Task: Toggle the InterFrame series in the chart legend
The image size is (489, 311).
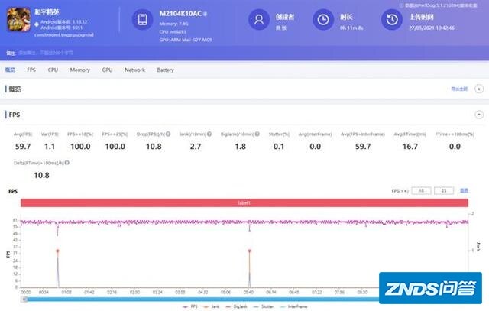Action: pyautogui.click(x=293, y=306)
